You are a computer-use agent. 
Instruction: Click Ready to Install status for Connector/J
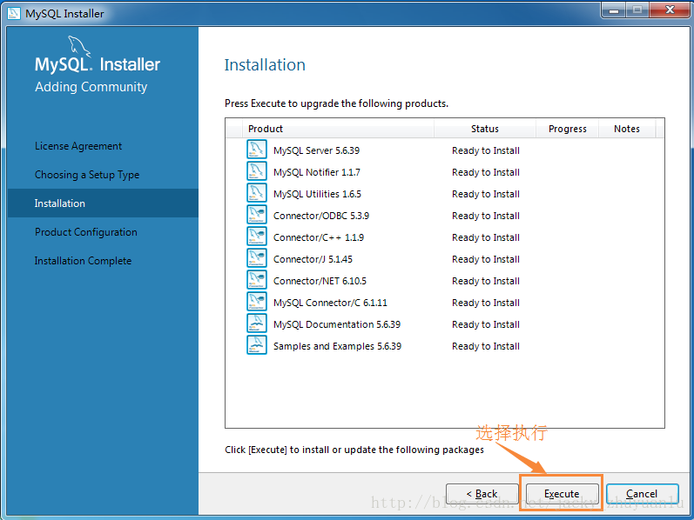point(486,259)
